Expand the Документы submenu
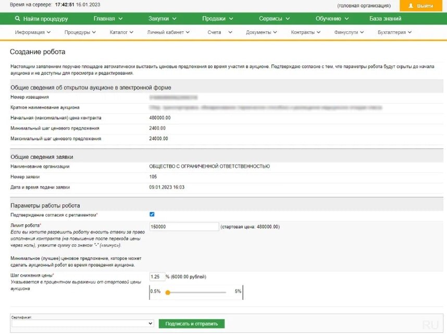The height and width of the screenshot is (335, 447). click(x=262, y=32)
